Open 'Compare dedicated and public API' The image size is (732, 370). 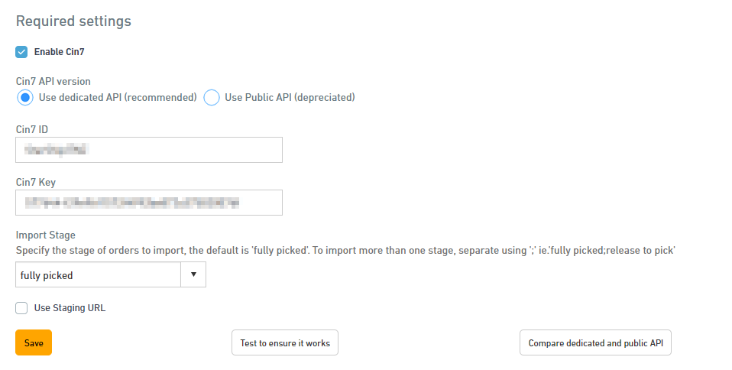[x=595, y=343]
